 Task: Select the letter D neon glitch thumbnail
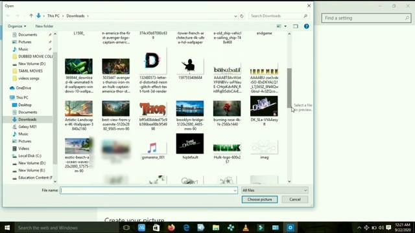(153, 61)
